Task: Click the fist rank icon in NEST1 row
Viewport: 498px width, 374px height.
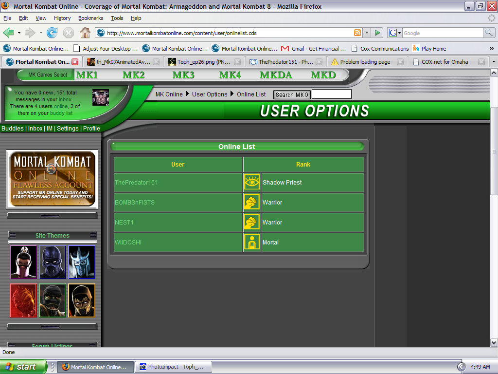Action: [x=252, y=222]
